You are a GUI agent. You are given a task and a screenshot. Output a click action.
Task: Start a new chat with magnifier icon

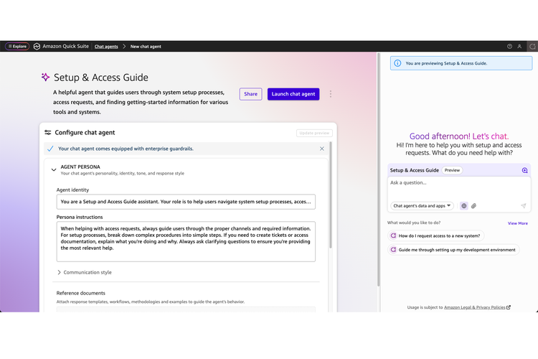click(x=524, y=170)
